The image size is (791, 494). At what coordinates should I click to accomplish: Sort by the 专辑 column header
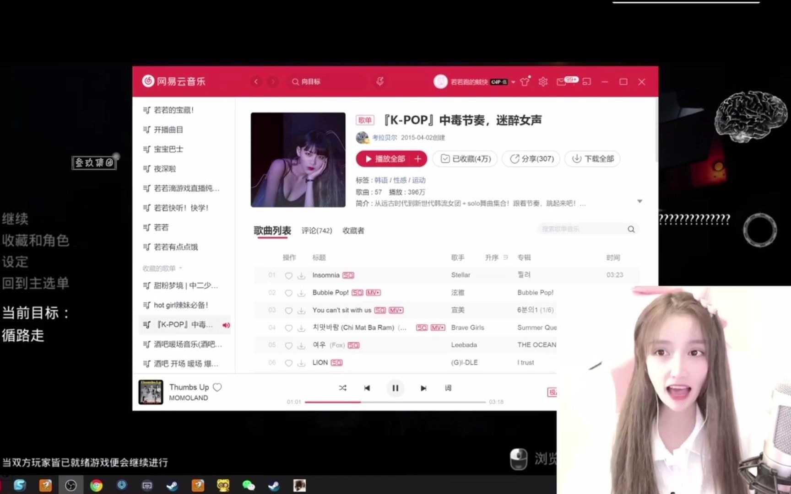pos(524,258)
